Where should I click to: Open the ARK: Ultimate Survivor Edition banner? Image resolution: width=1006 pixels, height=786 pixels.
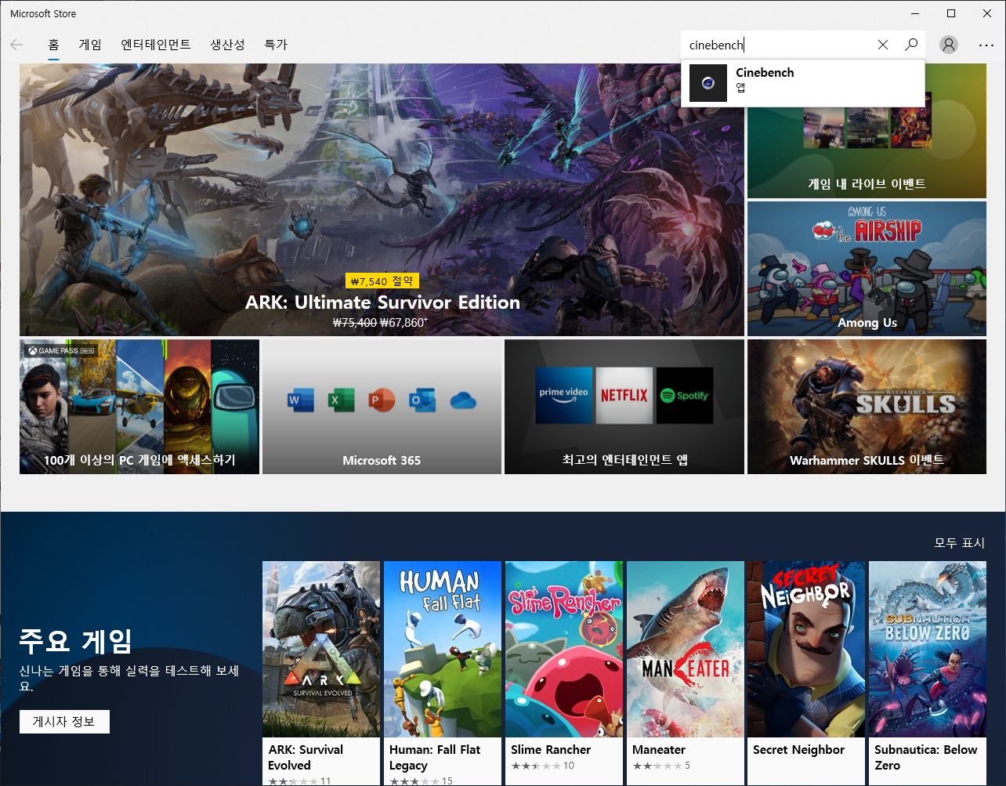(x=382, y=200)
